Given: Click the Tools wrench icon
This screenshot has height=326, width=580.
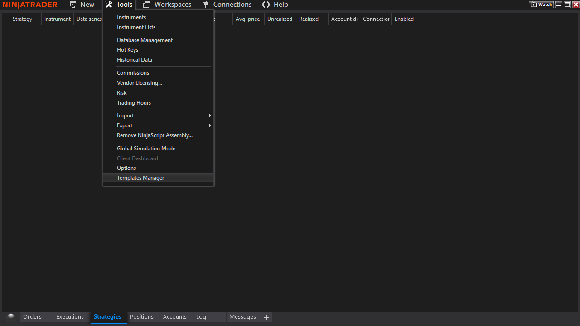Looking at the screenshot, I should 109,5.
